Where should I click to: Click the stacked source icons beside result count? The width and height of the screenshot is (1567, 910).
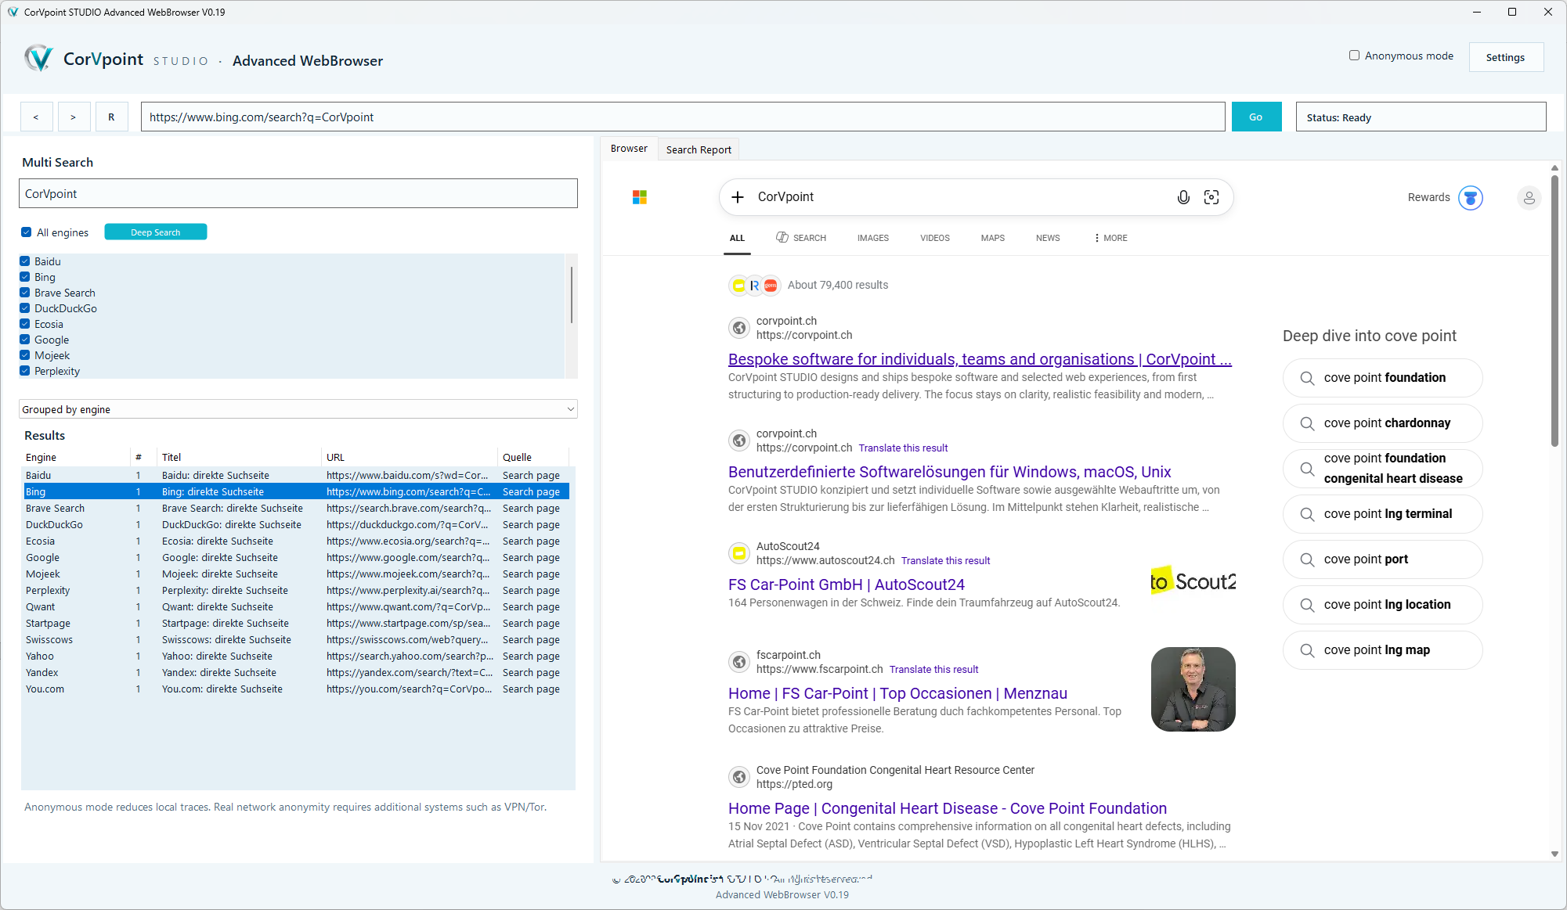point(754,286)
